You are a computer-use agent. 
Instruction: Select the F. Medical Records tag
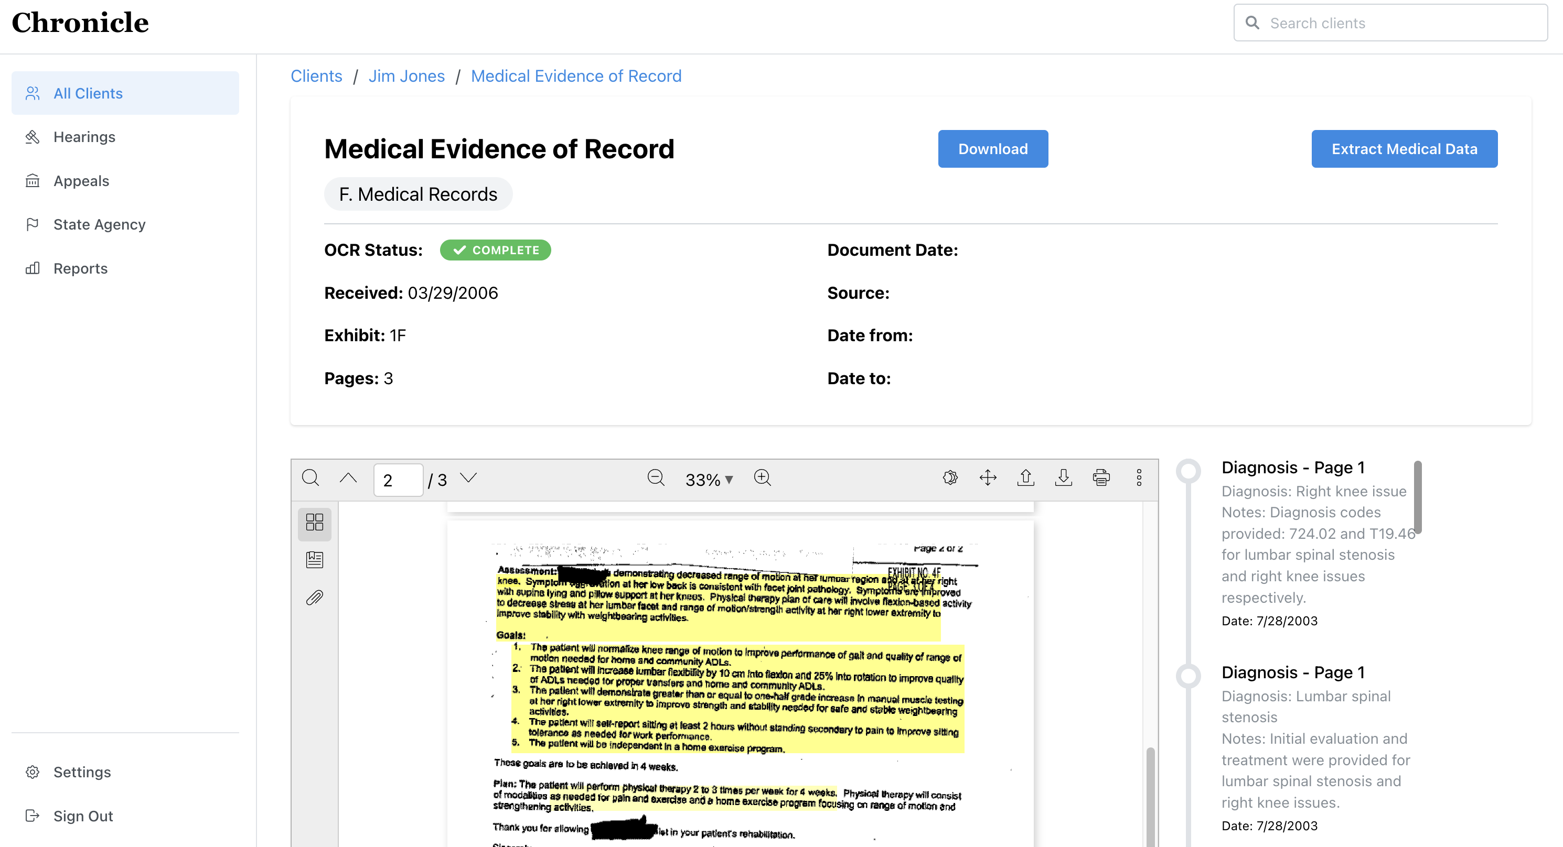pyautogui.click(x=418, y=193)
